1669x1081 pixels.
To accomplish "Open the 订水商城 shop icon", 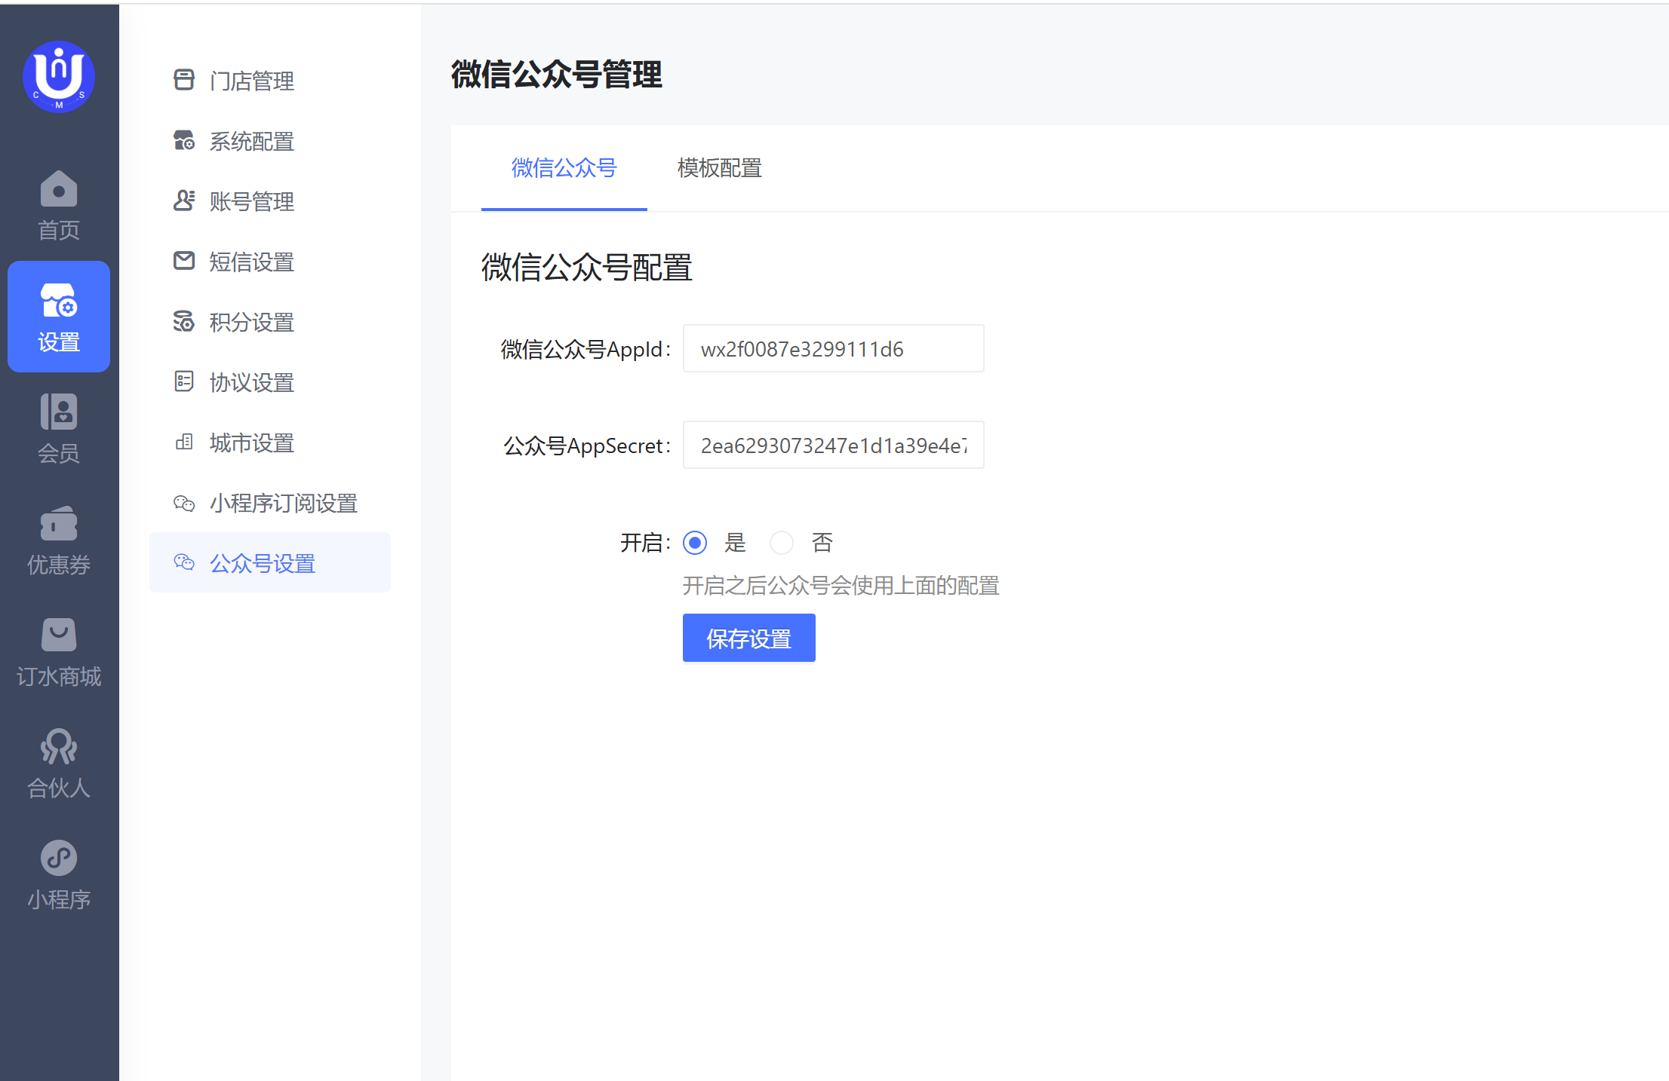I will coord(59,635).
